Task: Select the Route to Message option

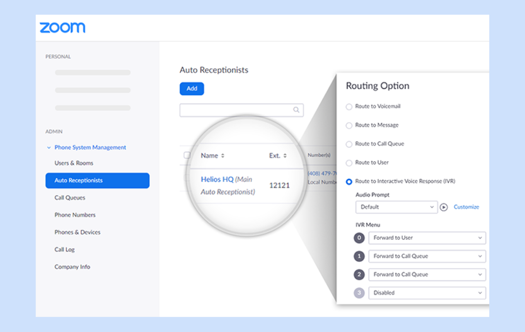Action: (x=349, y=125)
